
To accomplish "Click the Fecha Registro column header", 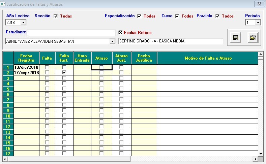I will (x=27, y=58).
